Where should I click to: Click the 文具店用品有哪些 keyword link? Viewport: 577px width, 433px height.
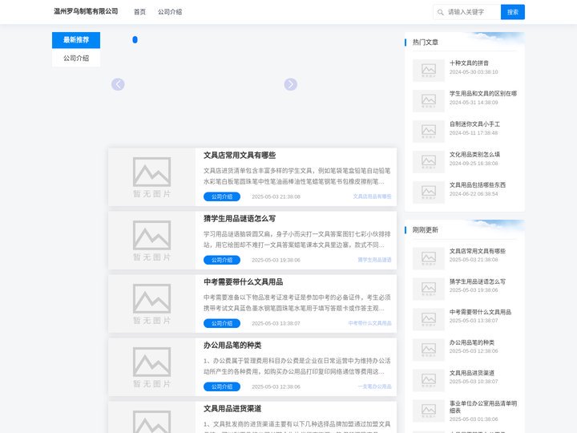click(x=372, y=196)
